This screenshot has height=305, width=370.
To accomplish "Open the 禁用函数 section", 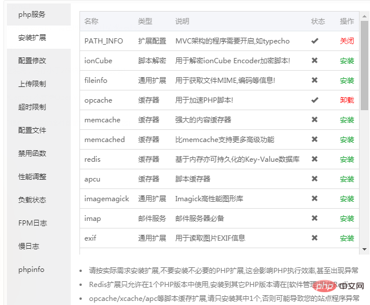I will pyautogui.click(x=32, y=153).
